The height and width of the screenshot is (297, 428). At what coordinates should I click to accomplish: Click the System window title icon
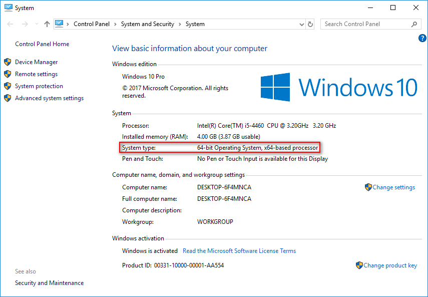click(8, 8)
